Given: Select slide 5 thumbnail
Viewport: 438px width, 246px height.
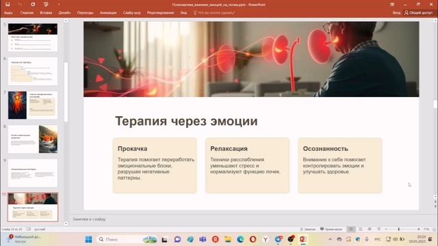Looking at the screenshot, I should (x=33, y=38).
